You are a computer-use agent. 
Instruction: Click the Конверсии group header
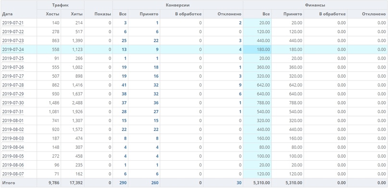coord(177,5)
